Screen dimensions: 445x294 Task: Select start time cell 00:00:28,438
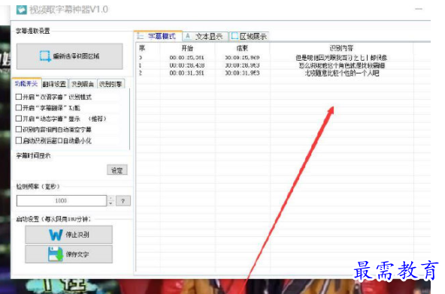[x=186, y=65]
